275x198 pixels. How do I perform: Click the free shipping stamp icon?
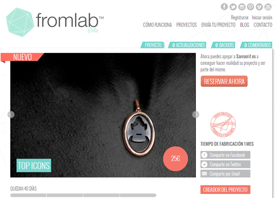(223, 124)
